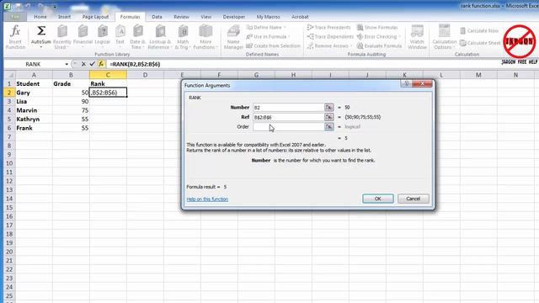Collapse dialog via Number range selector

click(329, 108)
